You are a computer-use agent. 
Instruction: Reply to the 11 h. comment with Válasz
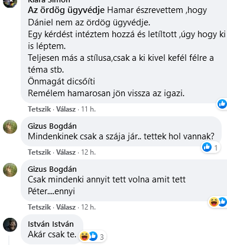click(66, 109)
